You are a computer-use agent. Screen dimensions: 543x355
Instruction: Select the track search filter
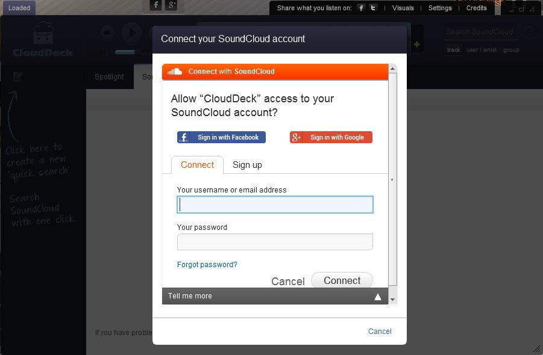[x=453, y=50]
